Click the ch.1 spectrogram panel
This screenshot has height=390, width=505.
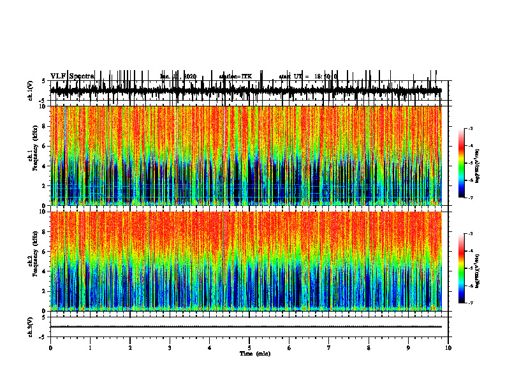[246, 155]
